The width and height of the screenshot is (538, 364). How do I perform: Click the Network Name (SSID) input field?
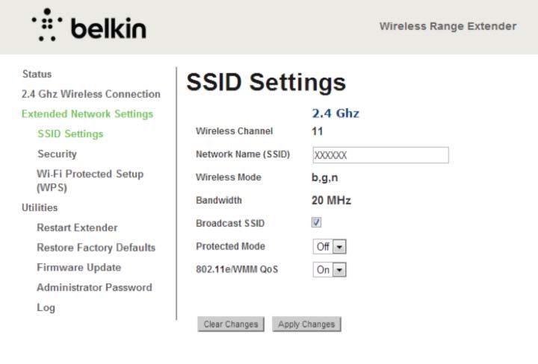tap(380, 155)
